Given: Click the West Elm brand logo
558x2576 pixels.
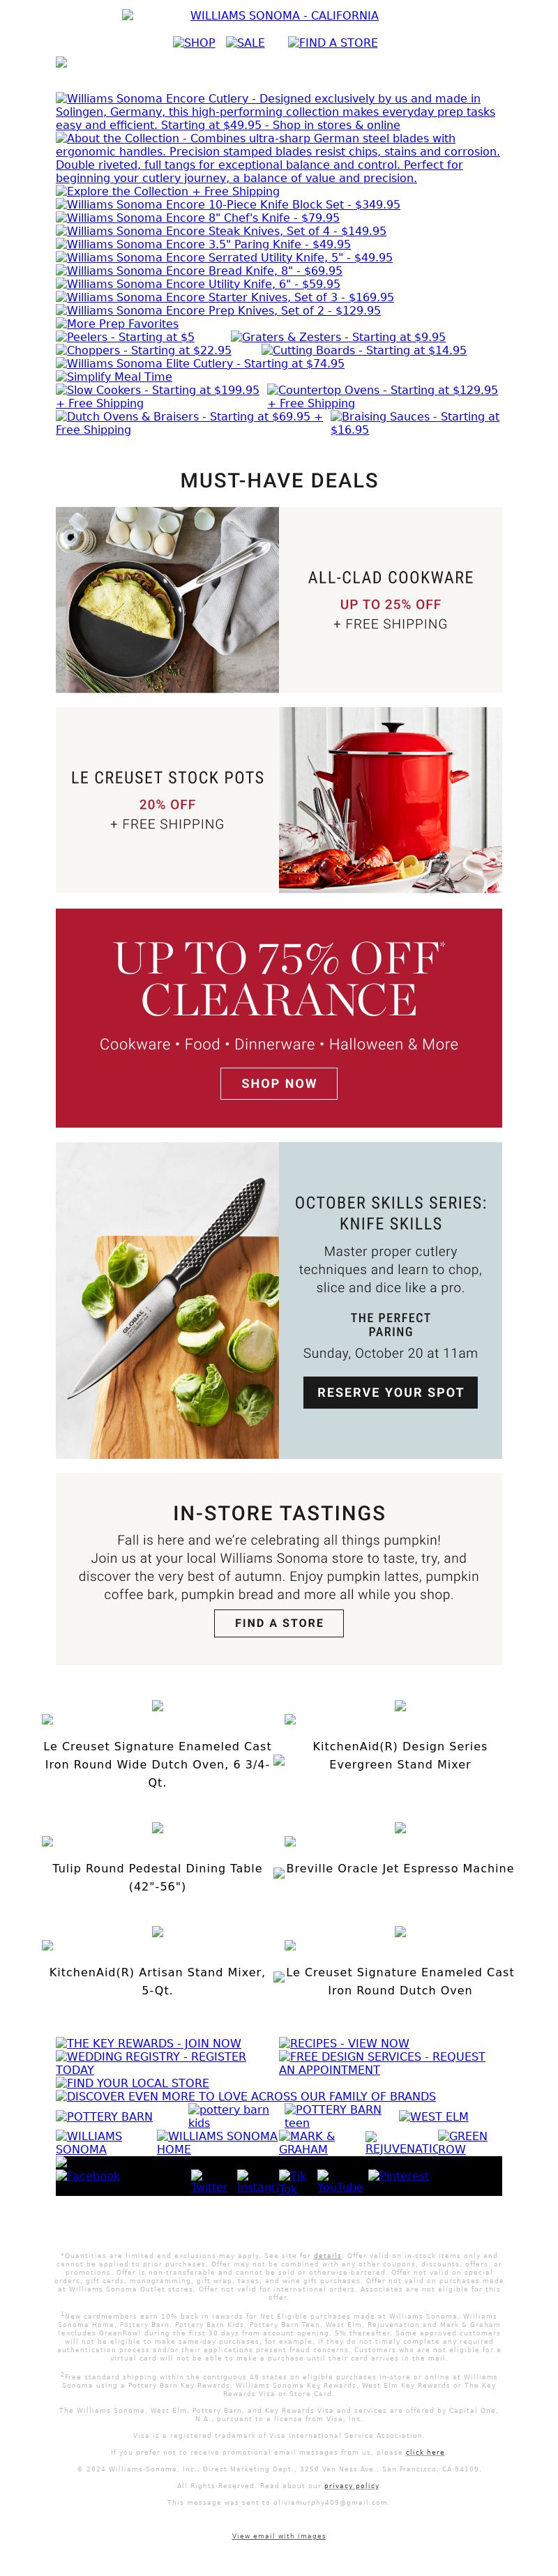Looking at the screenshot, I should (x=433, y=2116).
